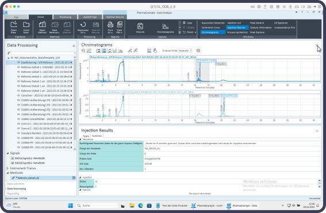Click the axis scale icon in Chromatograms toolbar
This screenshot has width=326, height=213.
pos(89,51)
